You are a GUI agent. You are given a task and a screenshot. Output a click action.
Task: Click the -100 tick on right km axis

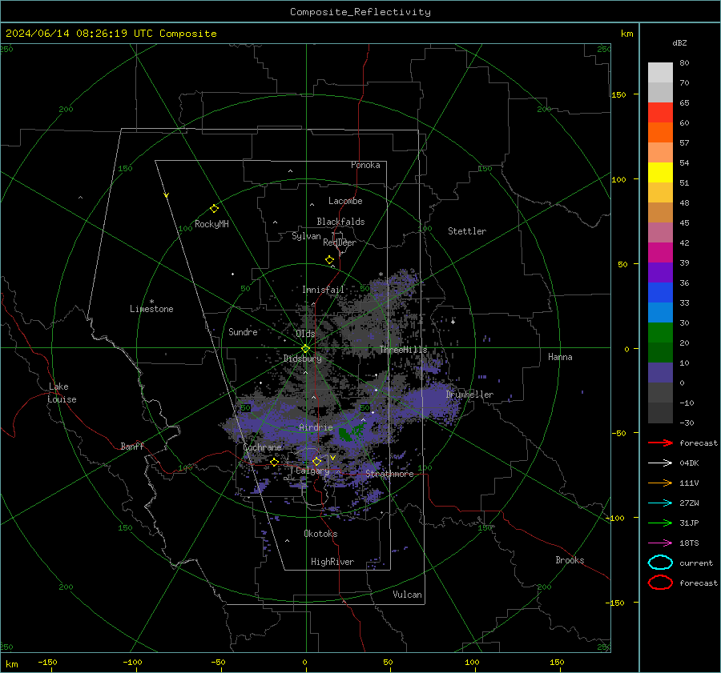click(614, 519)
